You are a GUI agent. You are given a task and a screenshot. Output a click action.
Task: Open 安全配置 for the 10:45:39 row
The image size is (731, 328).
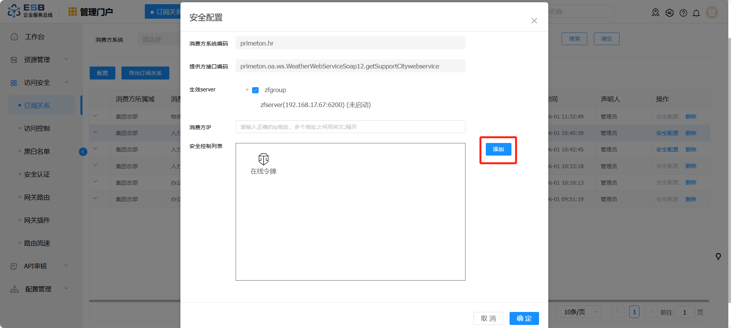click(667, 133)
